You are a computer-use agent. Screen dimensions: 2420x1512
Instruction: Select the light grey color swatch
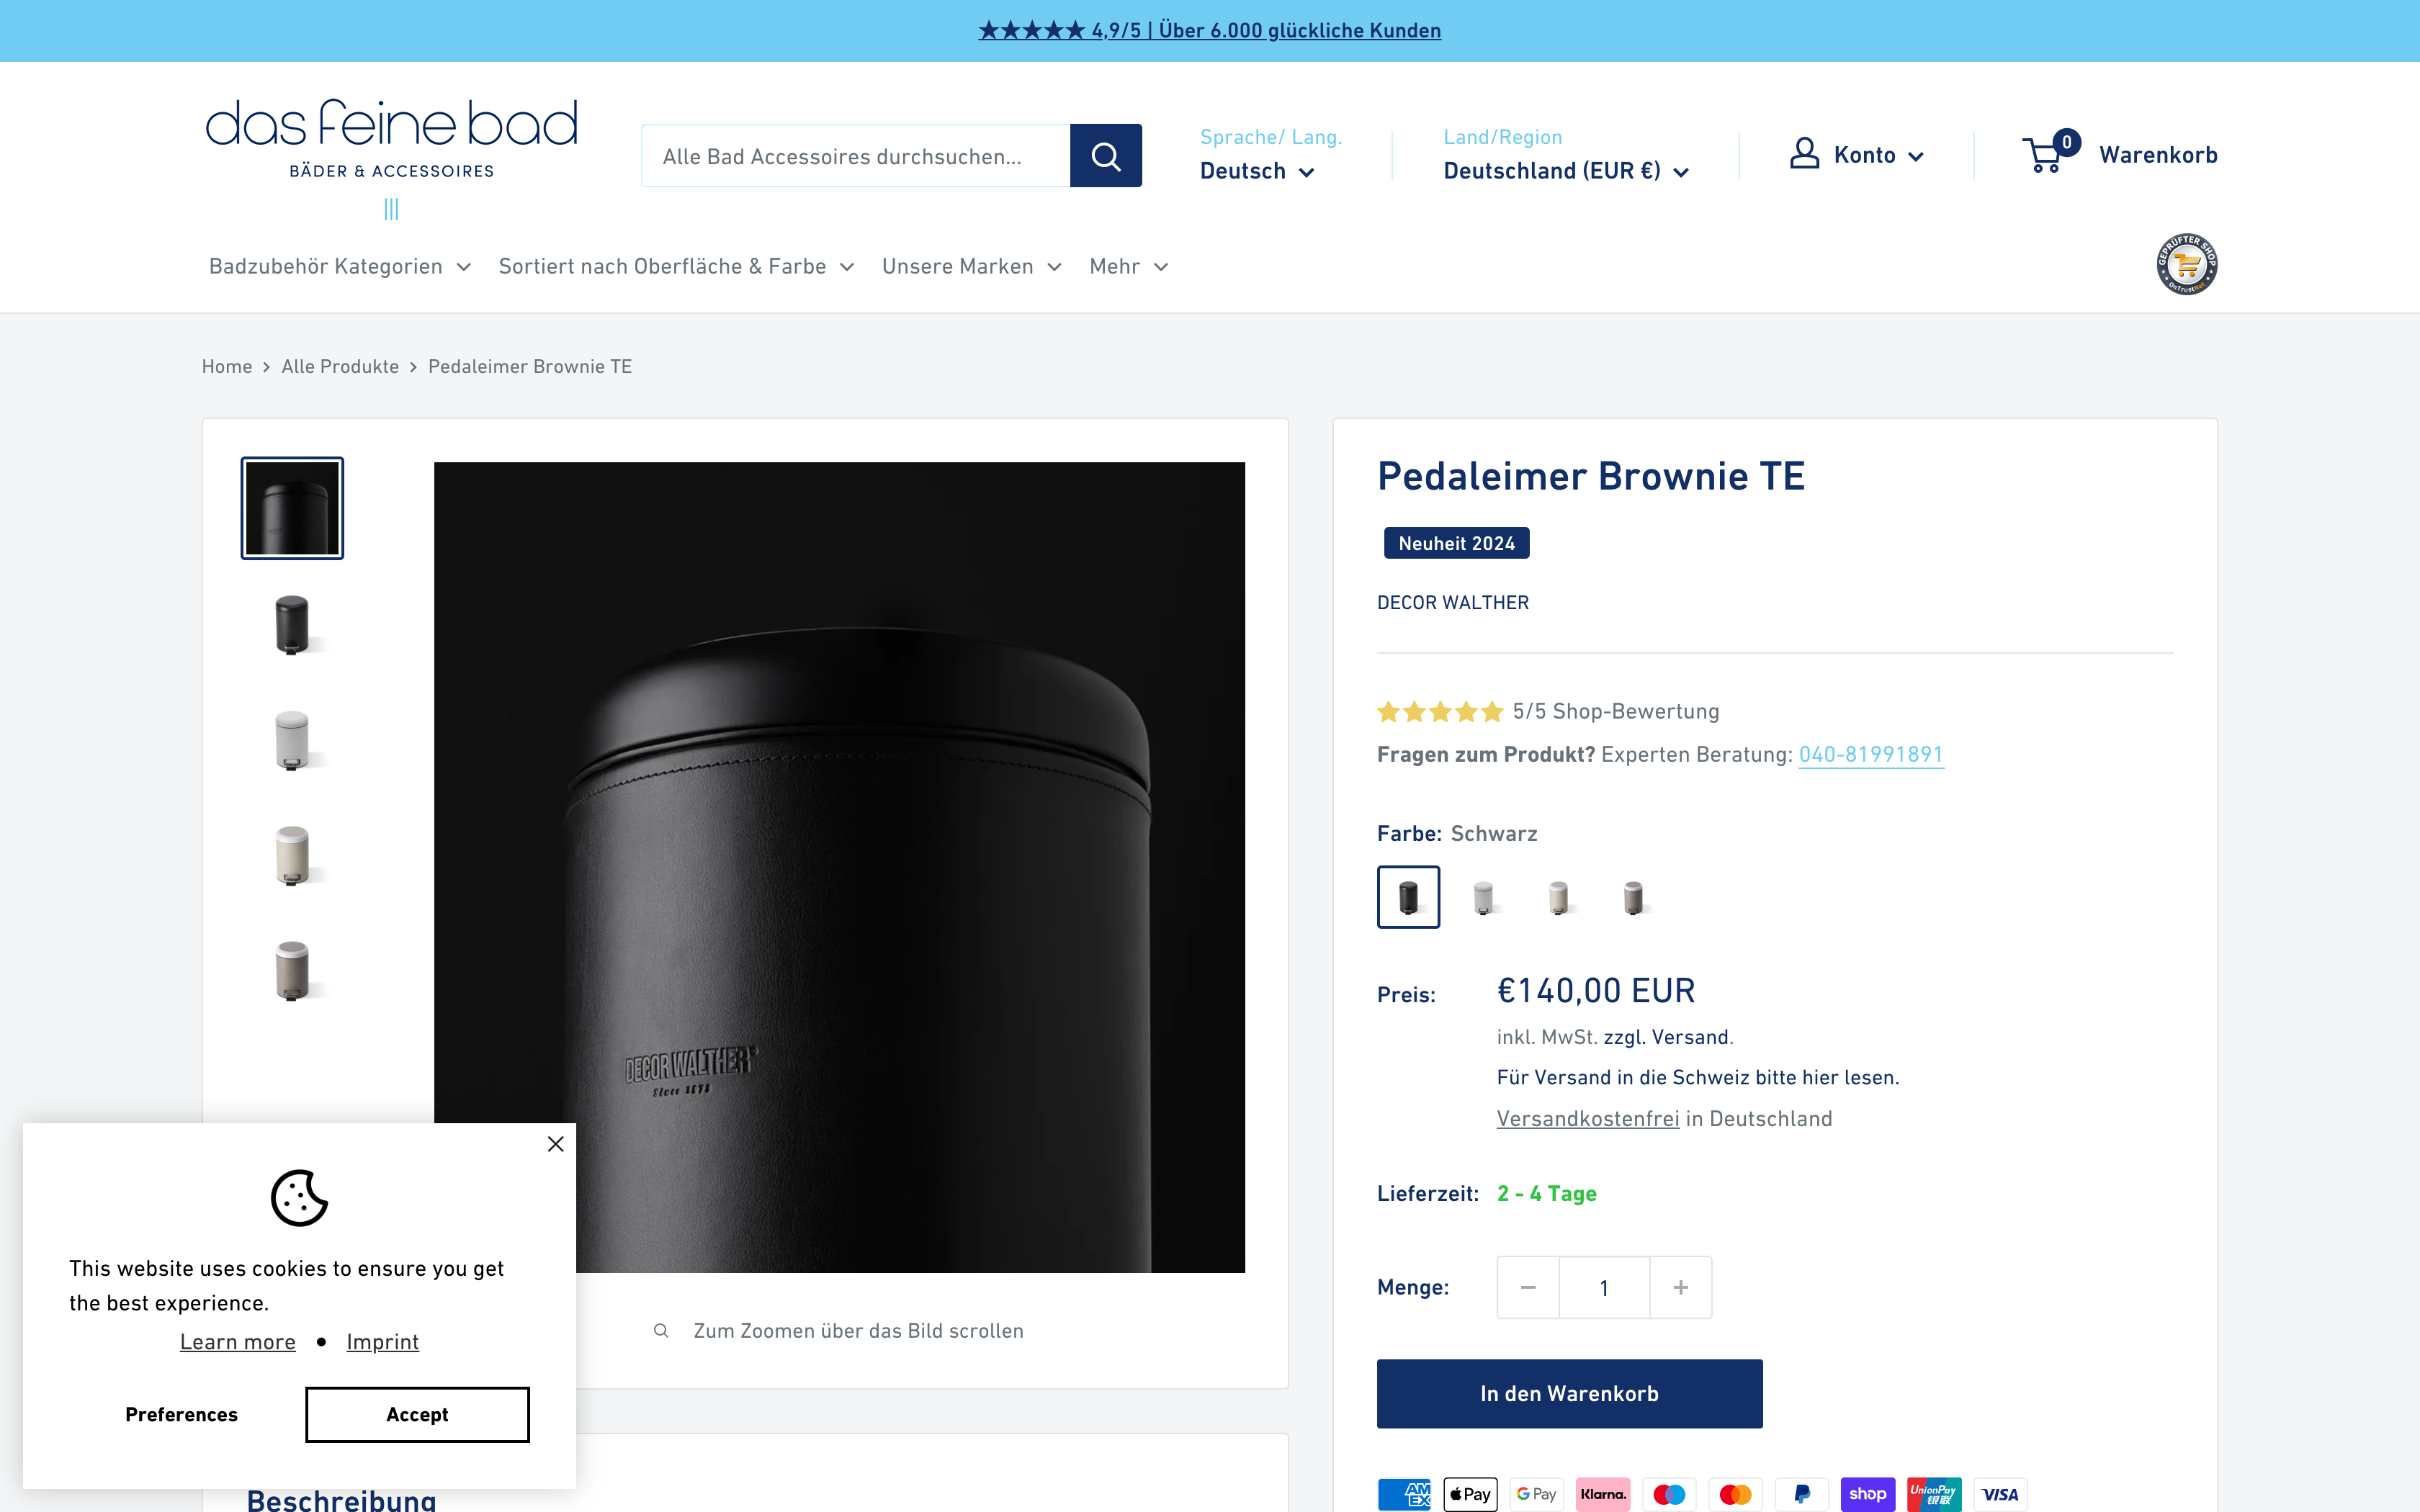coord(1484,897)
